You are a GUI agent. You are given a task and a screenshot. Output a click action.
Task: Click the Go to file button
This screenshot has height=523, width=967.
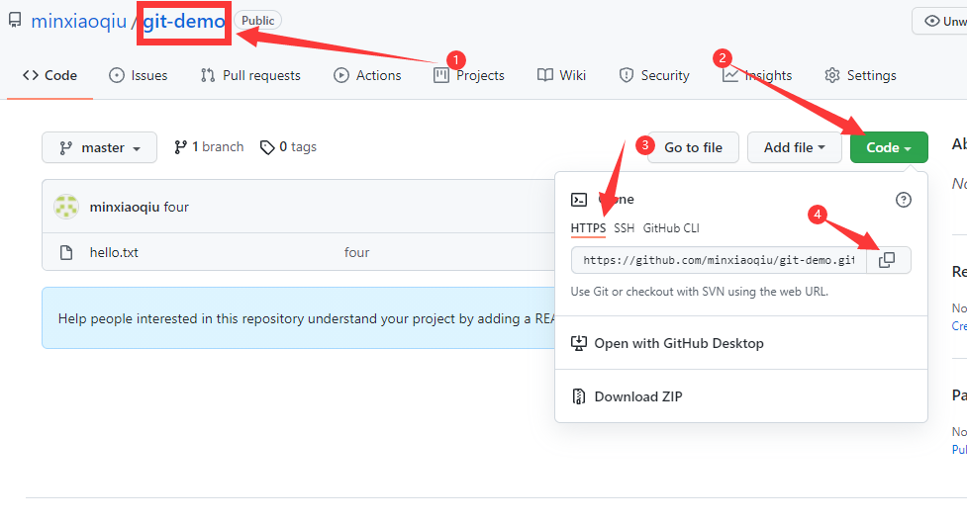(693, 147)
